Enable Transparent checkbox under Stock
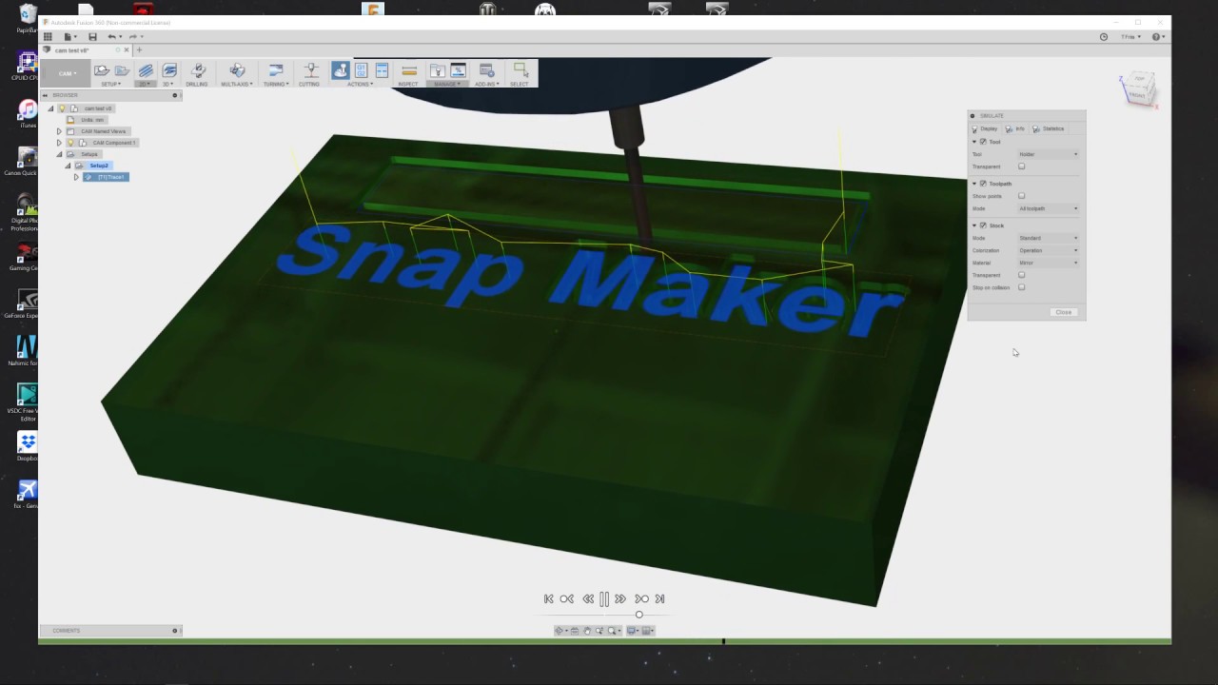This screenshot has height=685, width=1218. click(1021, 275)
